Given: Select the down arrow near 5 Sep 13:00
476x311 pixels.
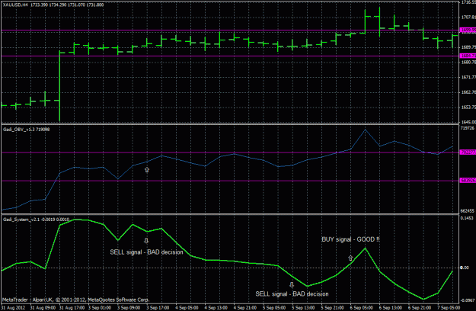Looking at the screenshot, I should [x=292, y=285].
